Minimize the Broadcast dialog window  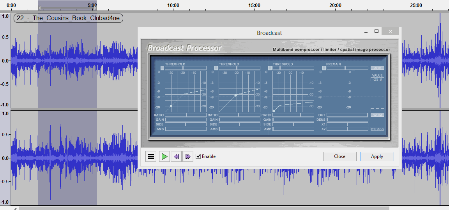tap(366, 32)
